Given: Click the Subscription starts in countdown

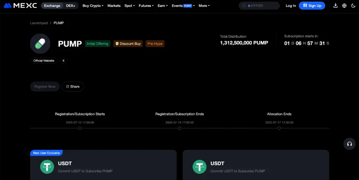Looking at the screenshot, I should [307, 43].
